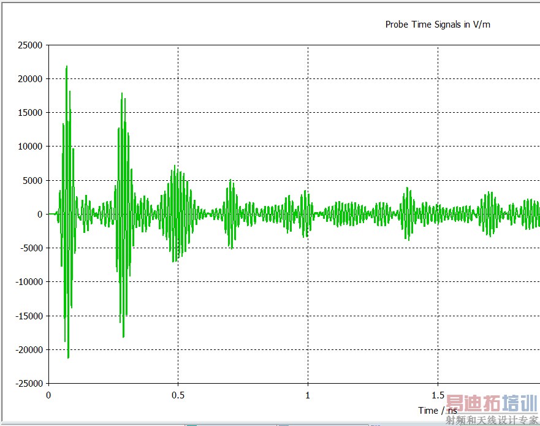
Task: Select the positive 15000 y-axis tick label
Action: pos(30,113)
